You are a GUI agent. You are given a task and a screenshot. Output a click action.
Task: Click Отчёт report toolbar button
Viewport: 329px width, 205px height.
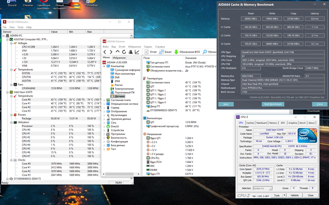tap(151, 52)
